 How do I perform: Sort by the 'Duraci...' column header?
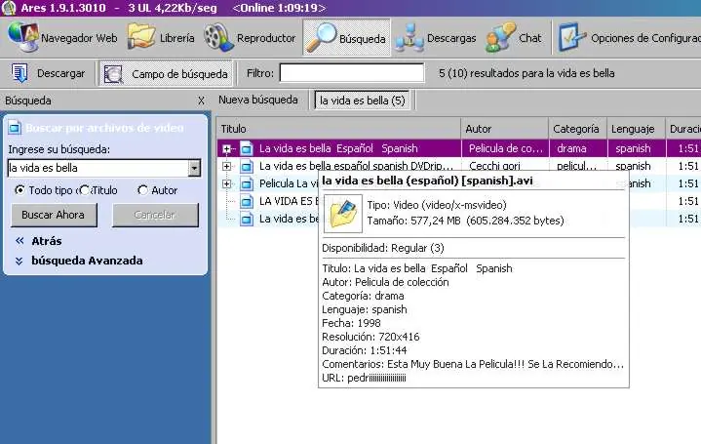pos(683,129)
